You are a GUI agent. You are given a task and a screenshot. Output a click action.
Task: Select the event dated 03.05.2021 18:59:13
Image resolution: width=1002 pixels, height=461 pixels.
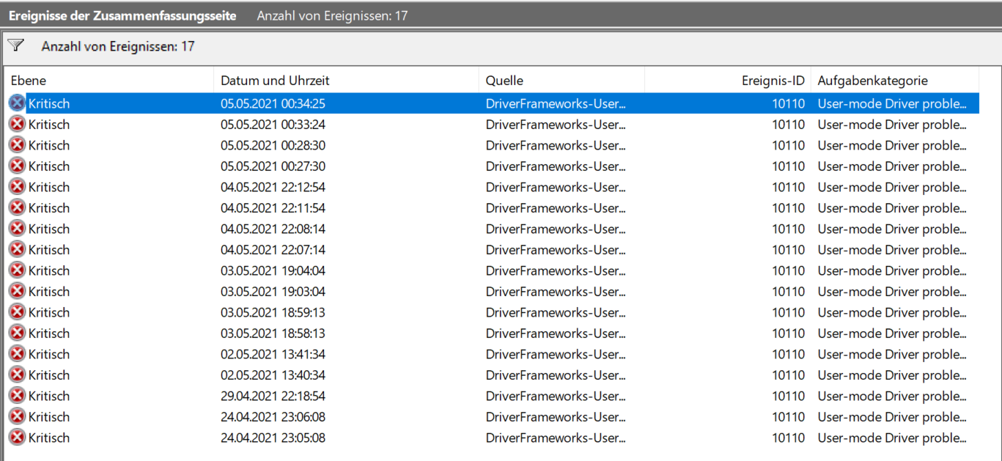[x=493, y=312]
